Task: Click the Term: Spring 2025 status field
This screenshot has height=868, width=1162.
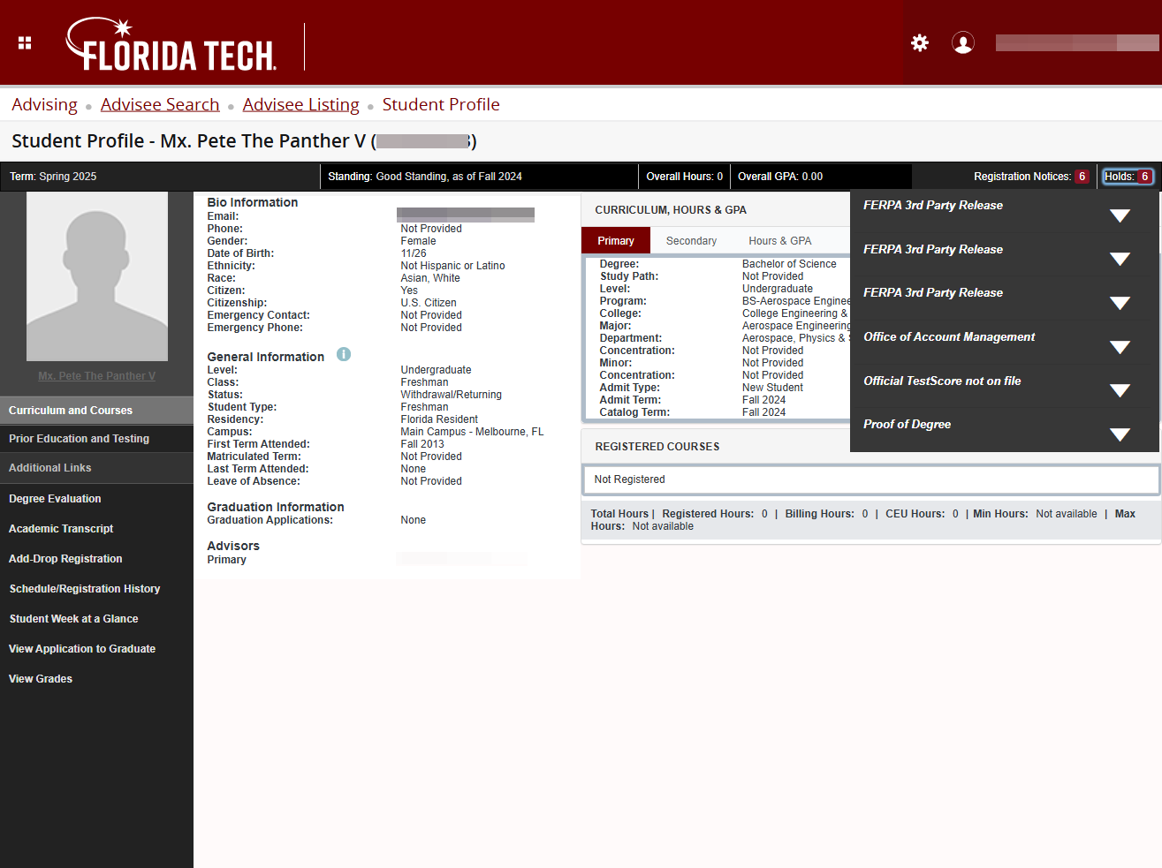Action: (x=53, y=177)
